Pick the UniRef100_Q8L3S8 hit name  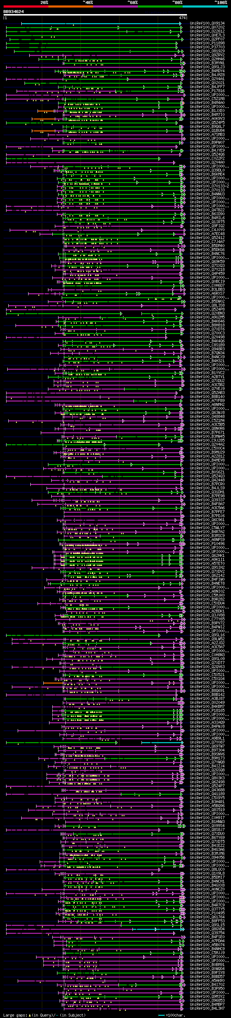[x=207, y=305]
